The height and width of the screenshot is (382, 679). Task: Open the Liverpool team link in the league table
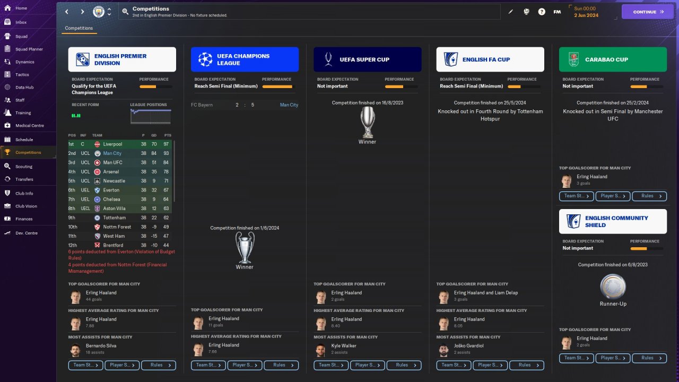click(x=112, y=144)
